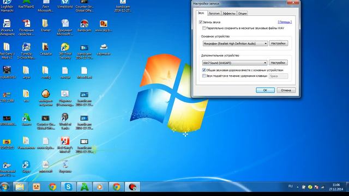
Task: Open the LogMeIn Hamachi desktop shortcut
Action: click(7, 6)
